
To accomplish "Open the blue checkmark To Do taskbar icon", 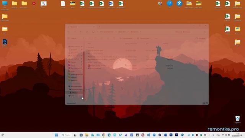I will point(120,135).
